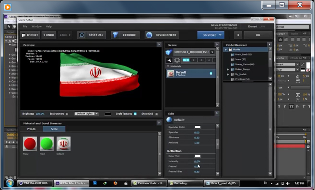315x190 pixels.
Task: Remove the Untitled 2_000000 model with x
Action: pos(212,52)
